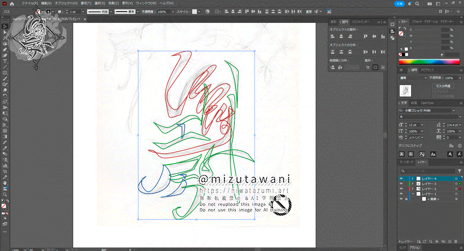This screenshot has height=251, width=464.
Task: Pick the Eraser tool
Action: click(x=5, y=90)
